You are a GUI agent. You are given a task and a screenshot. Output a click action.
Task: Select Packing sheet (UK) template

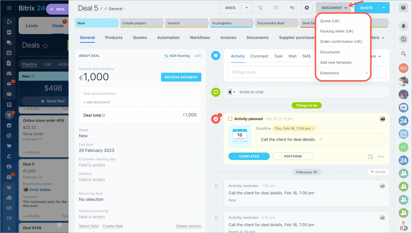click(337, 31)
